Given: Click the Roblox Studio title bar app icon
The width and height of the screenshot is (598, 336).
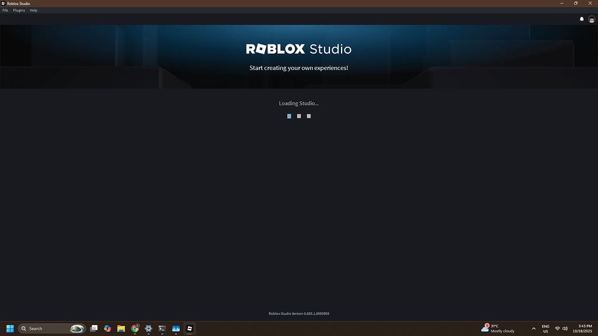Looking at the screenshot, I should [4, 3].
